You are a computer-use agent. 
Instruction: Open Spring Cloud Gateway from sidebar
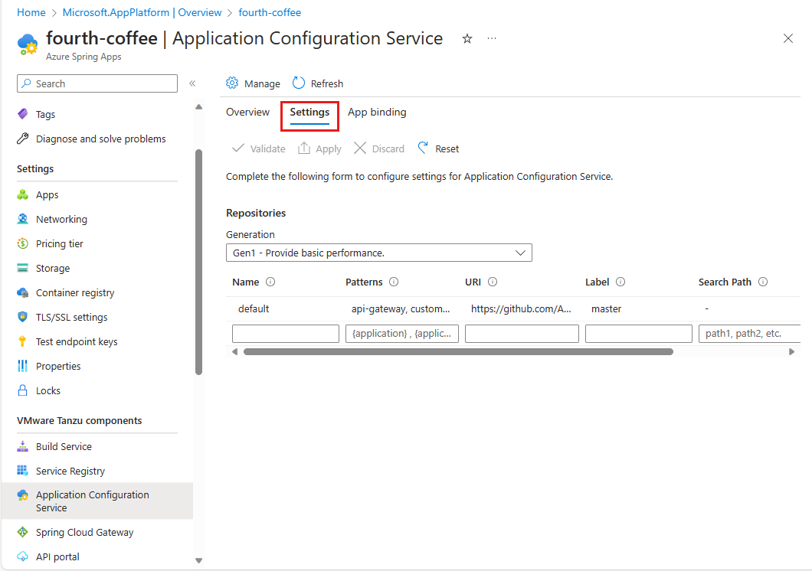(x=84, y=532)
